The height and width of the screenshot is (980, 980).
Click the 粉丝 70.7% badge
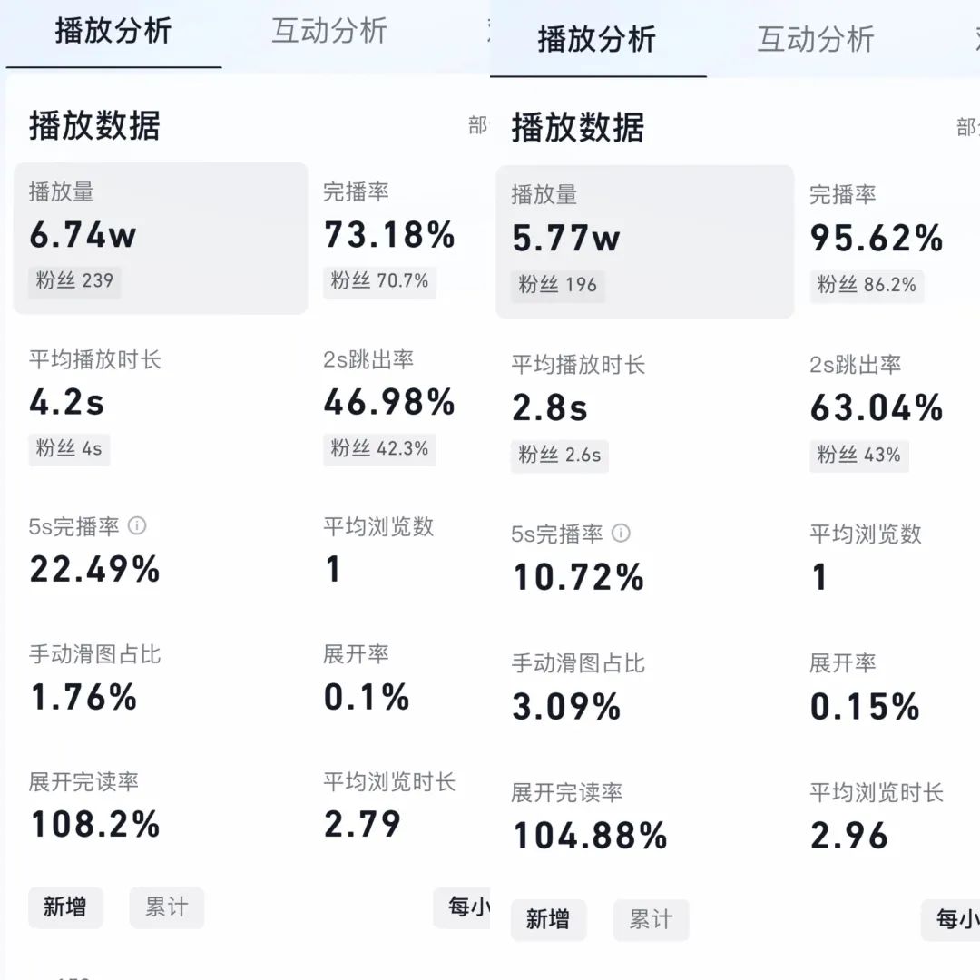379,281
